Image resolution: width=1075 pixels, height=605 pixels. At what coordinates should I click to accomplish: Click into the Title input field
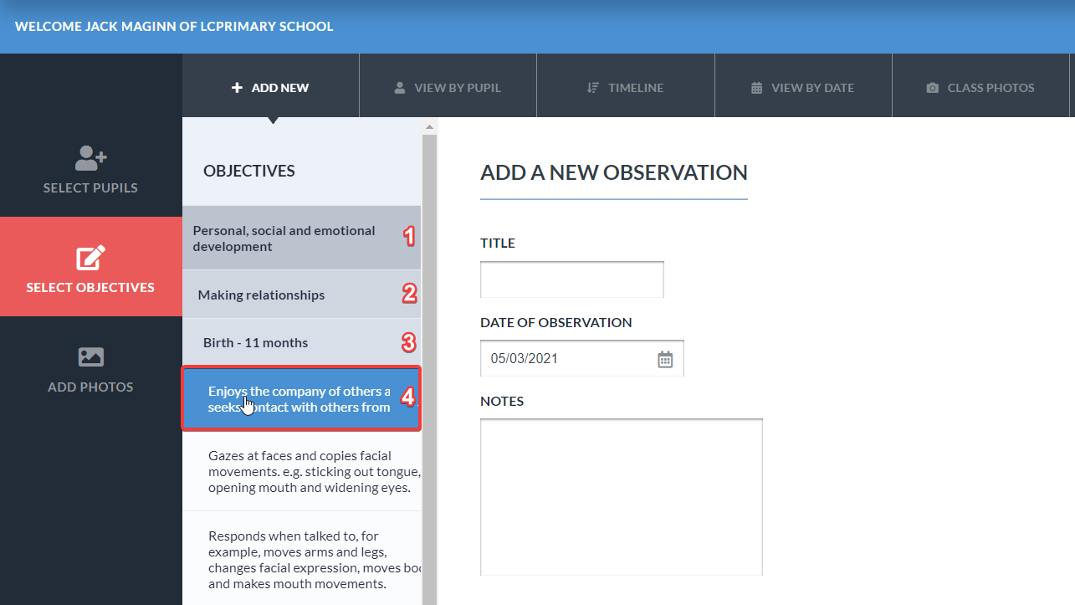[x=572, y=279]
